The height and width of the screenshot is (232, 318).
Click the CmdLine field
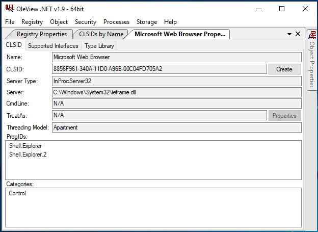tap(177, 104)
